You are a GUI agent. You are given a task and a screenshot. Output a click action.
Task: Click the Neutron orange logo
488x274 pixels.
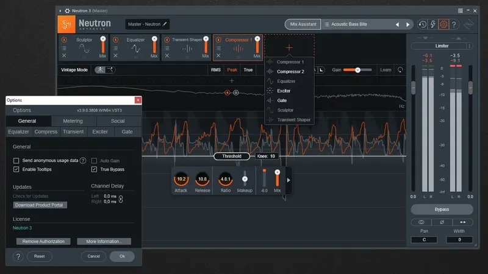(x=66, y=24)
